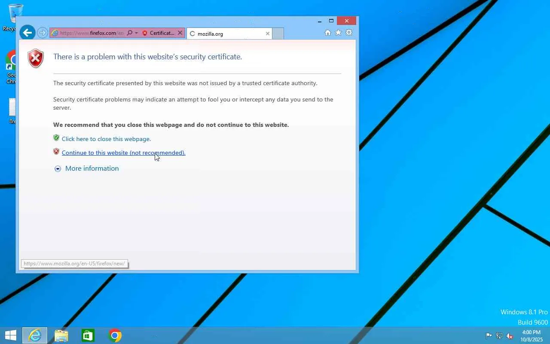Open File Explorer from the taskbar

[61, 335]
